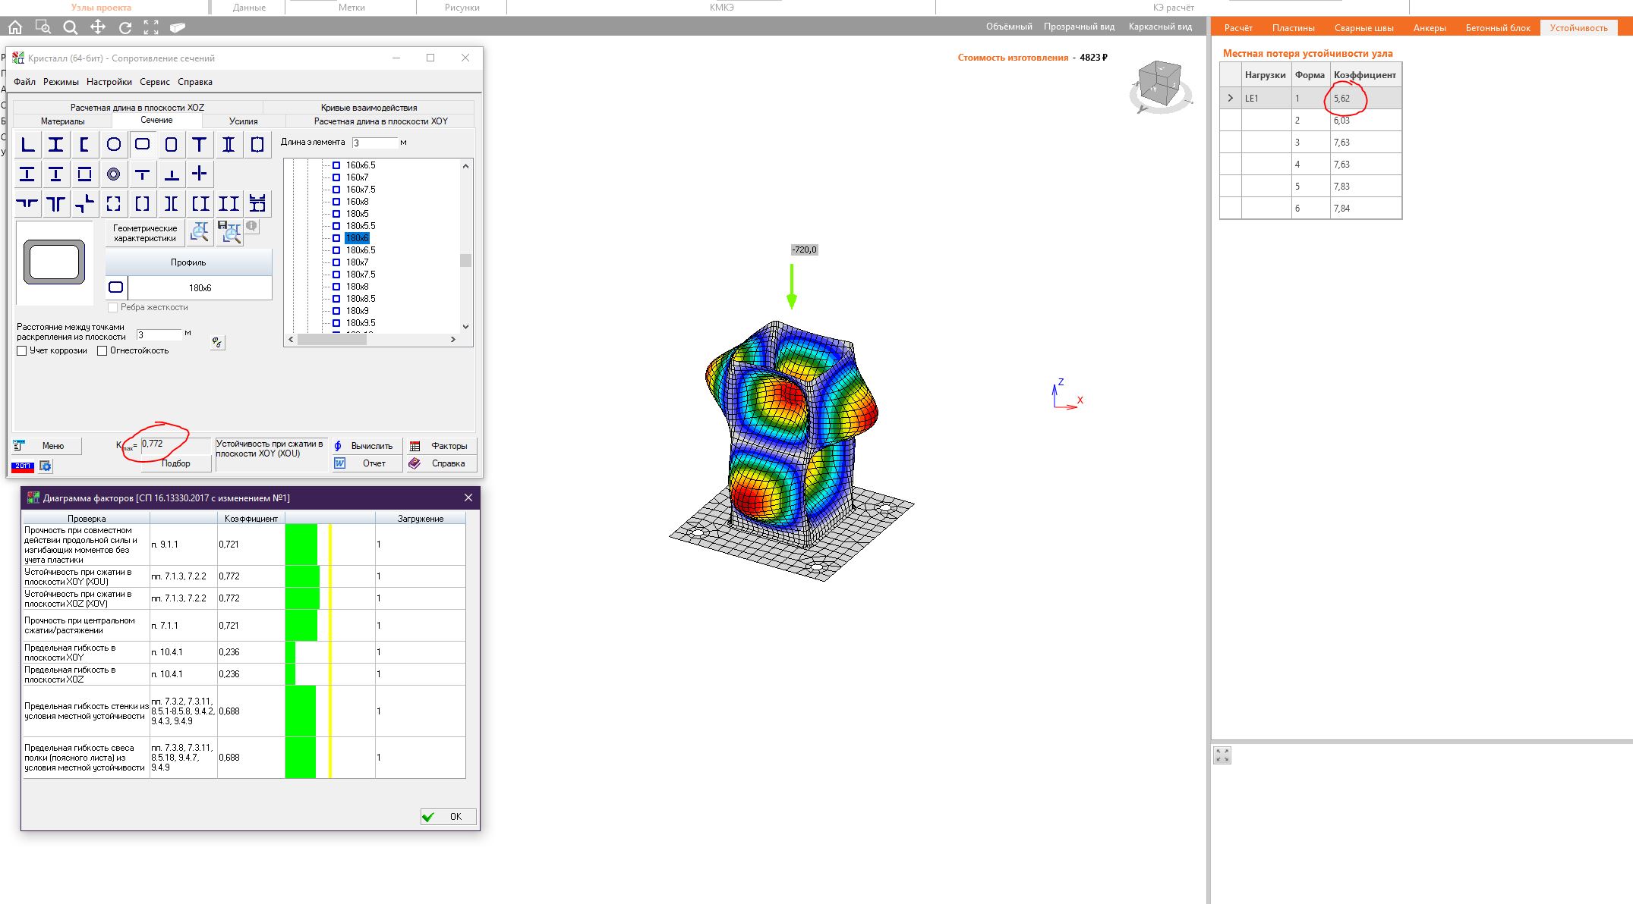Select the round pipe section icon
The height and width of the screenshot is (904, 1633).
pos(113,144)
